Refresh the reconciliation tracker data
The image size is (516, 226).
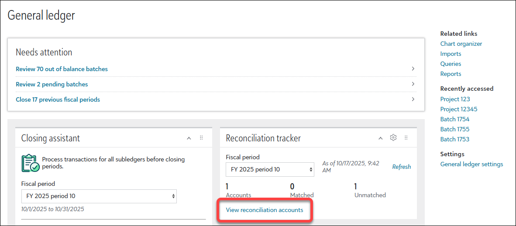click(x=401, y=167)
